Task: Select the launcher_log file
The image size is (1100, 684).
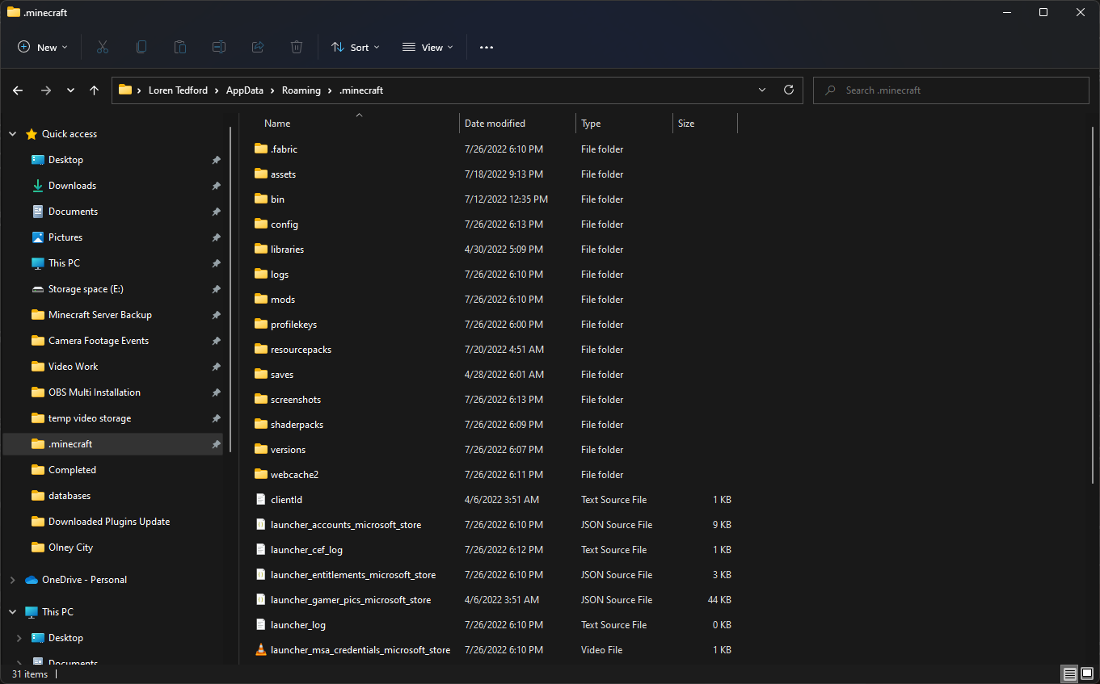Action: coord(493,624)
